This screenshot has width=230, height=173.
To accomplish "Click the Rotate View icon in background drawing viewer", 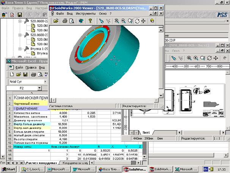I will tap(209, 58).
